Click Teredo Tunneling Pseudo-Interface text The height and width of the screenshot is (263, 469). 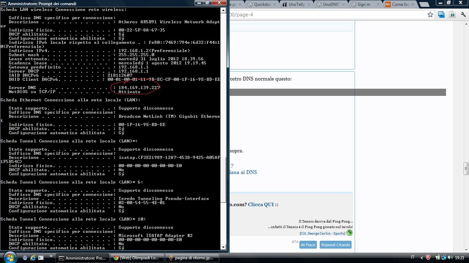164,199
